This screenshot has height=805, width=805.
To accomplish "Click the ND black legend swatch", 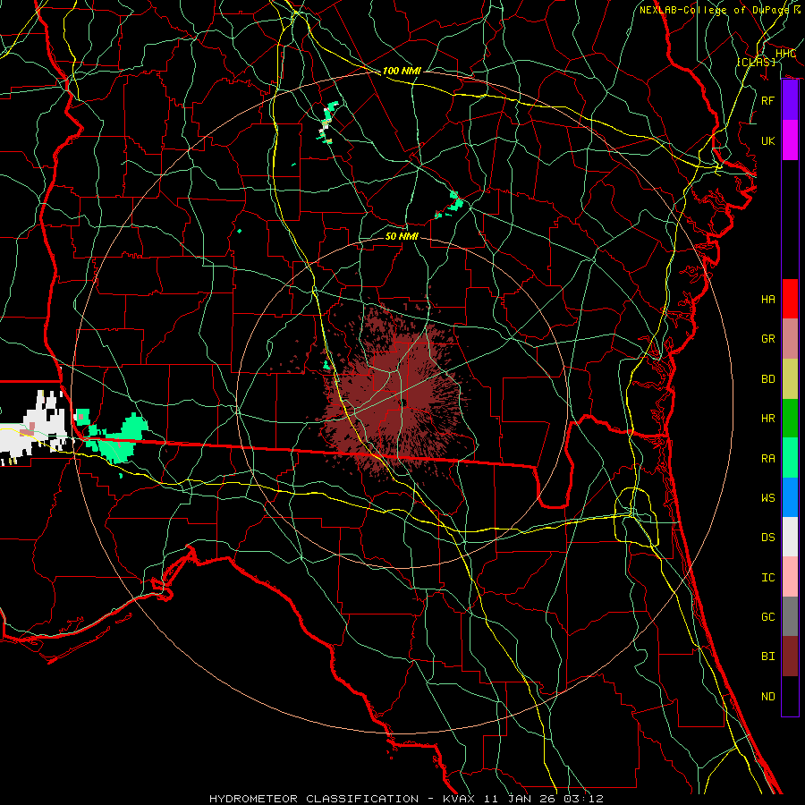I will point(790,696).
